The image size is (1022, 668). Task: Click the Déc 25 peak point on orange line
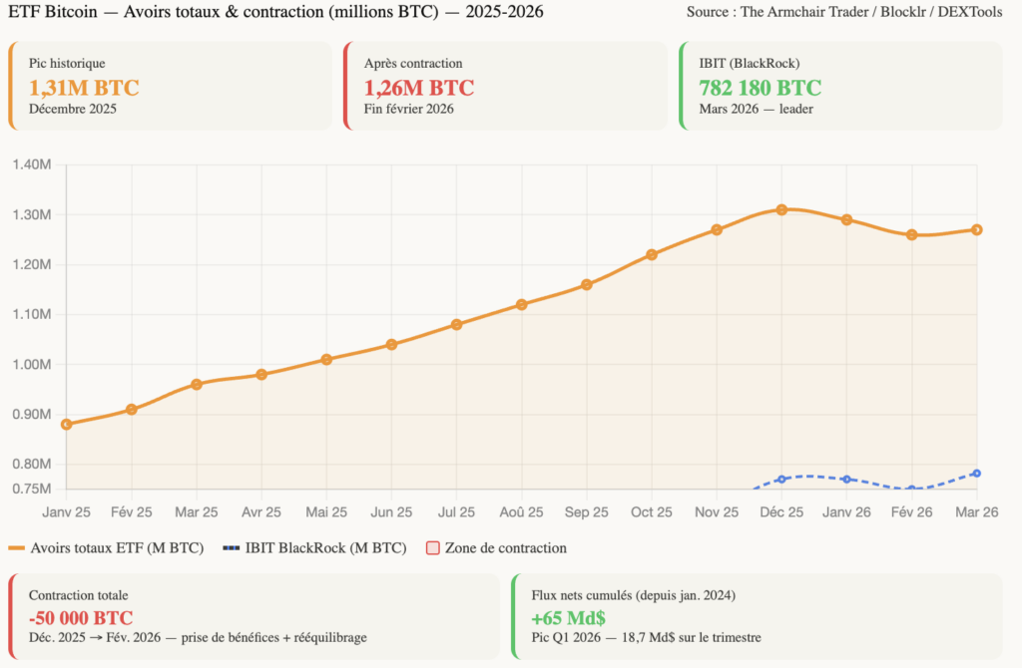[781, 209]
